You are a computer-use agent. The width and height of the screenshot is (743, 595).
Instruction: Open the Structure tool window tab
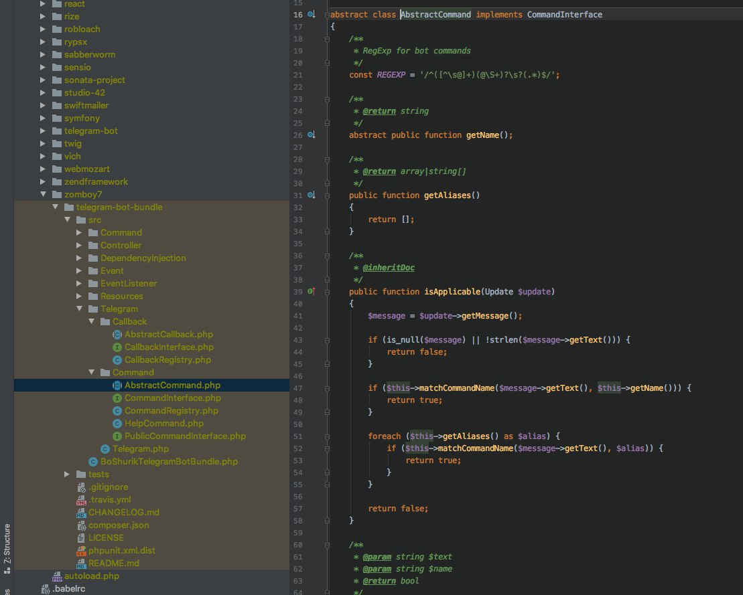click(x=7, y=549)
